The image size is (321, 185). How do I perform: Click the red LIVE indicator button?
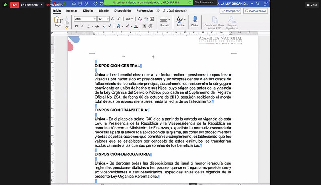[14, 5]
